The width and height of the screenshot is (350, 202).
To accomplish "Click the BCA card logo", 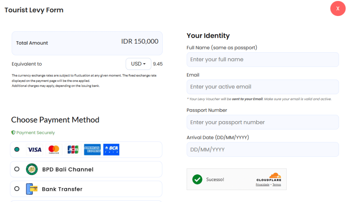I will pos(111,149).
